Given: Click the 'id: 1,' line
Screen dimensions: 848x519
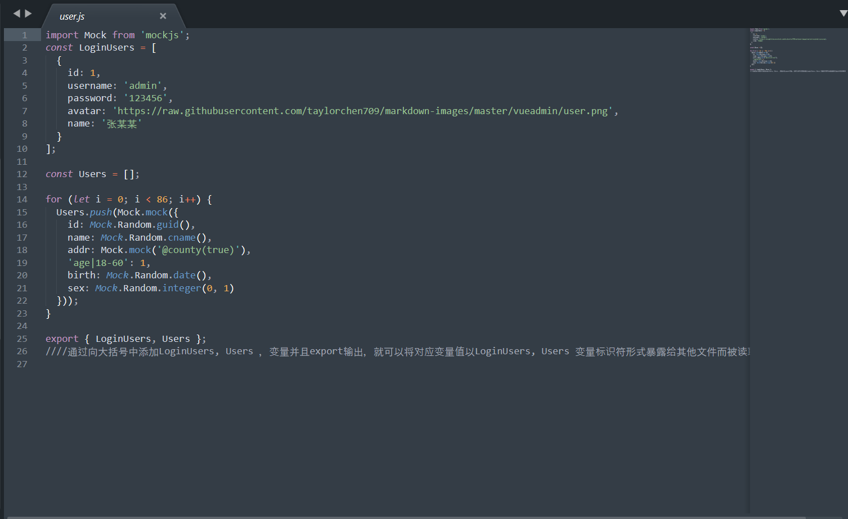Looking at the screenshot, I should (84, 73).
